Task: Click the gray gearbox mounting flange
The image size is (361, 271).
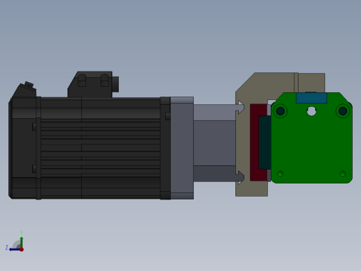Action: tap(182, 148)
